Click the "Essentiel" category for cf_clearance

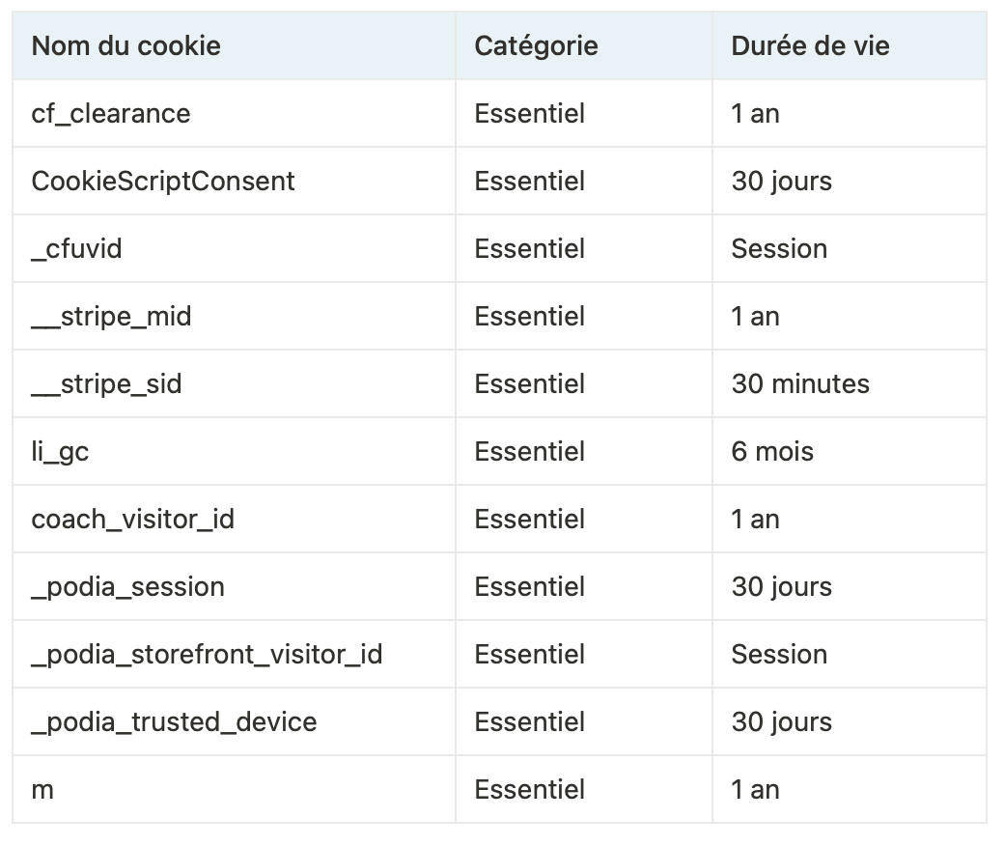click(529, 113)
